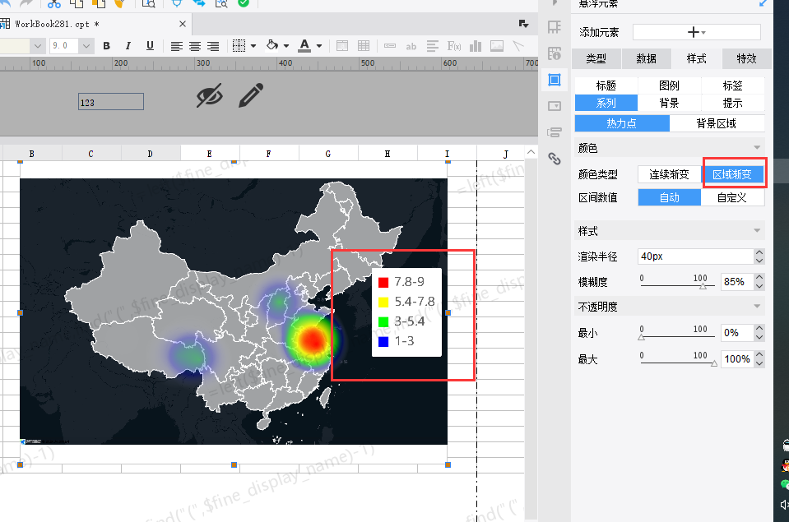Click the 最大 opacity slider handle
Image resolution: width=789 pixels, height=522 pixels.
pos(714,363)
